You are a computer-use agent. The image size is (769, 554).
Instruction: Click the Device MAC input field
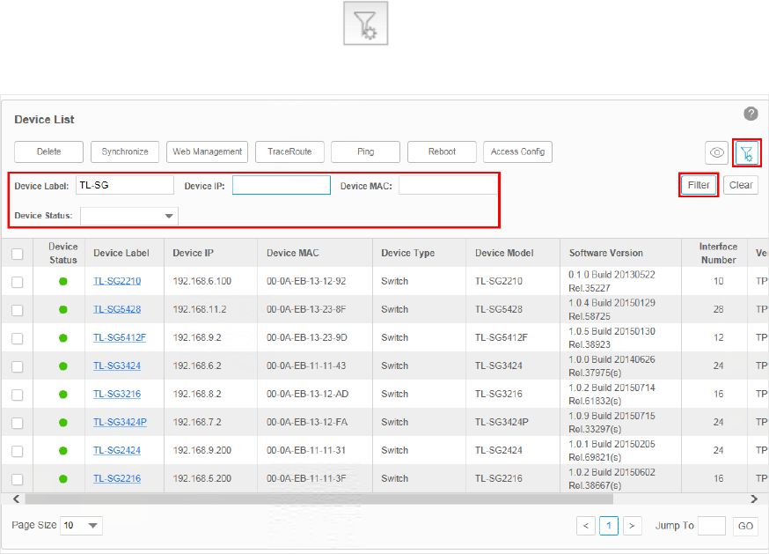[x=448, y=185]
